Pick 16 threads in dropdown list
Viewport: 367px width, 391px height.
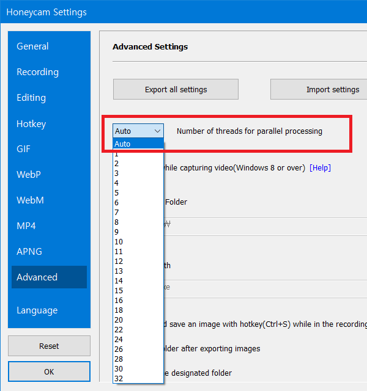pos(138,301)
